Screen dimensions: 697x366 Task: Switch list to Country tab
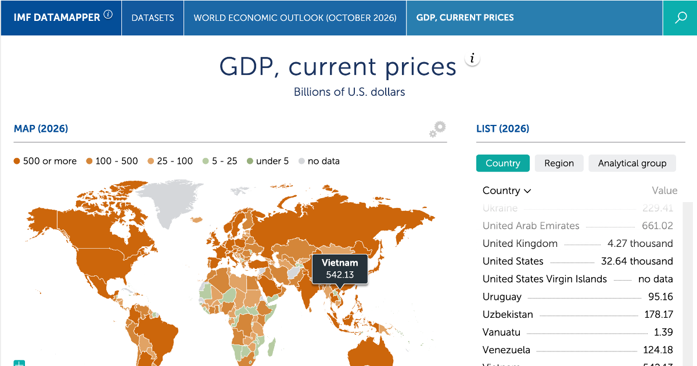503,163
